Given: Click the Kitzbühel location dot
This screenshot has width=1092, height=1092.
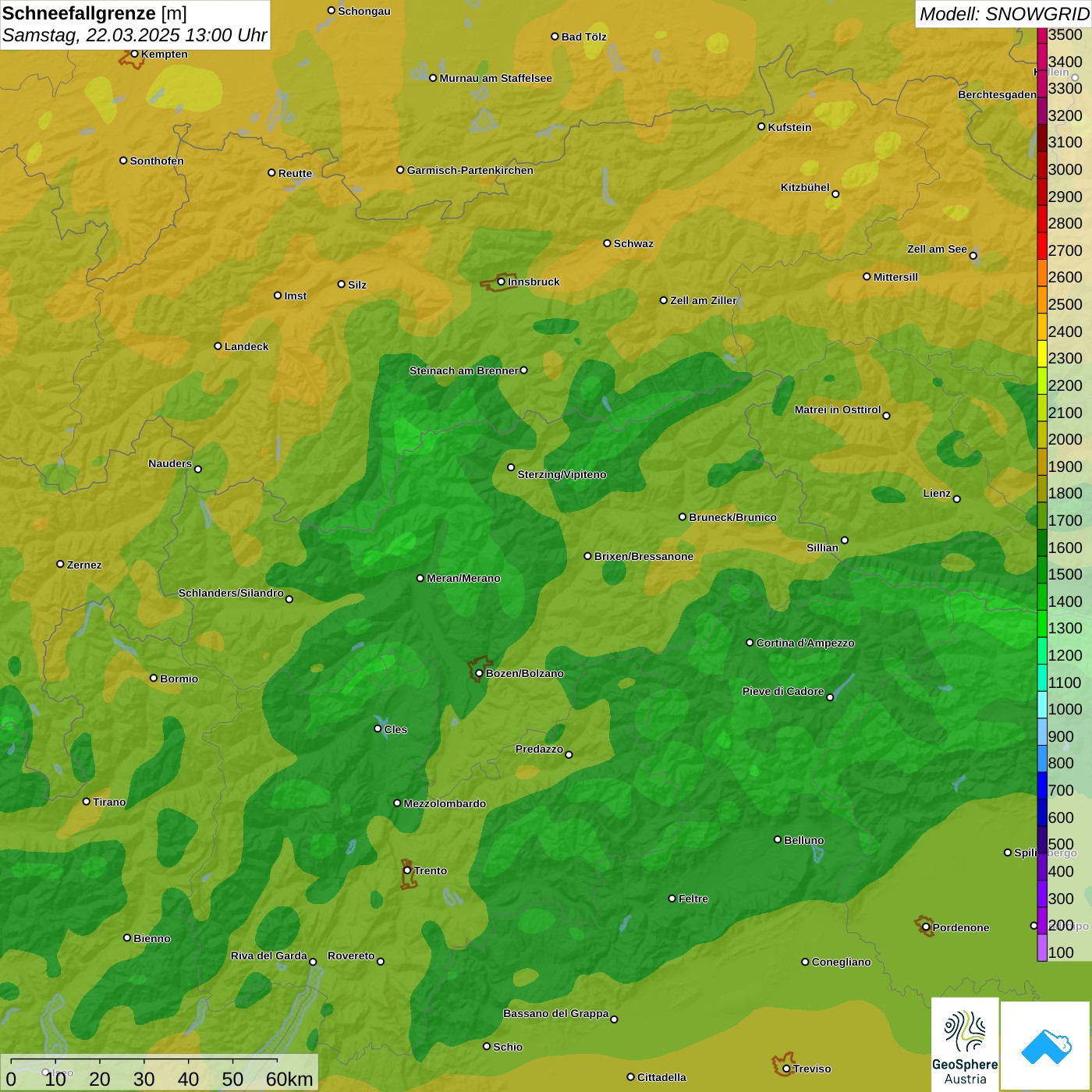Looking at the screenshot, I should click(835, 194).
